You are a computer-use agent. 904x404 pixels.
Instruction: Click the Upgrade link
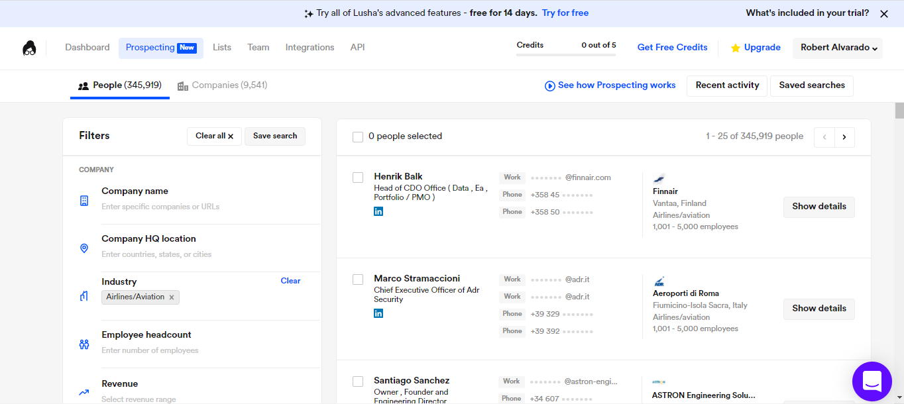click(x=762, y=48)
